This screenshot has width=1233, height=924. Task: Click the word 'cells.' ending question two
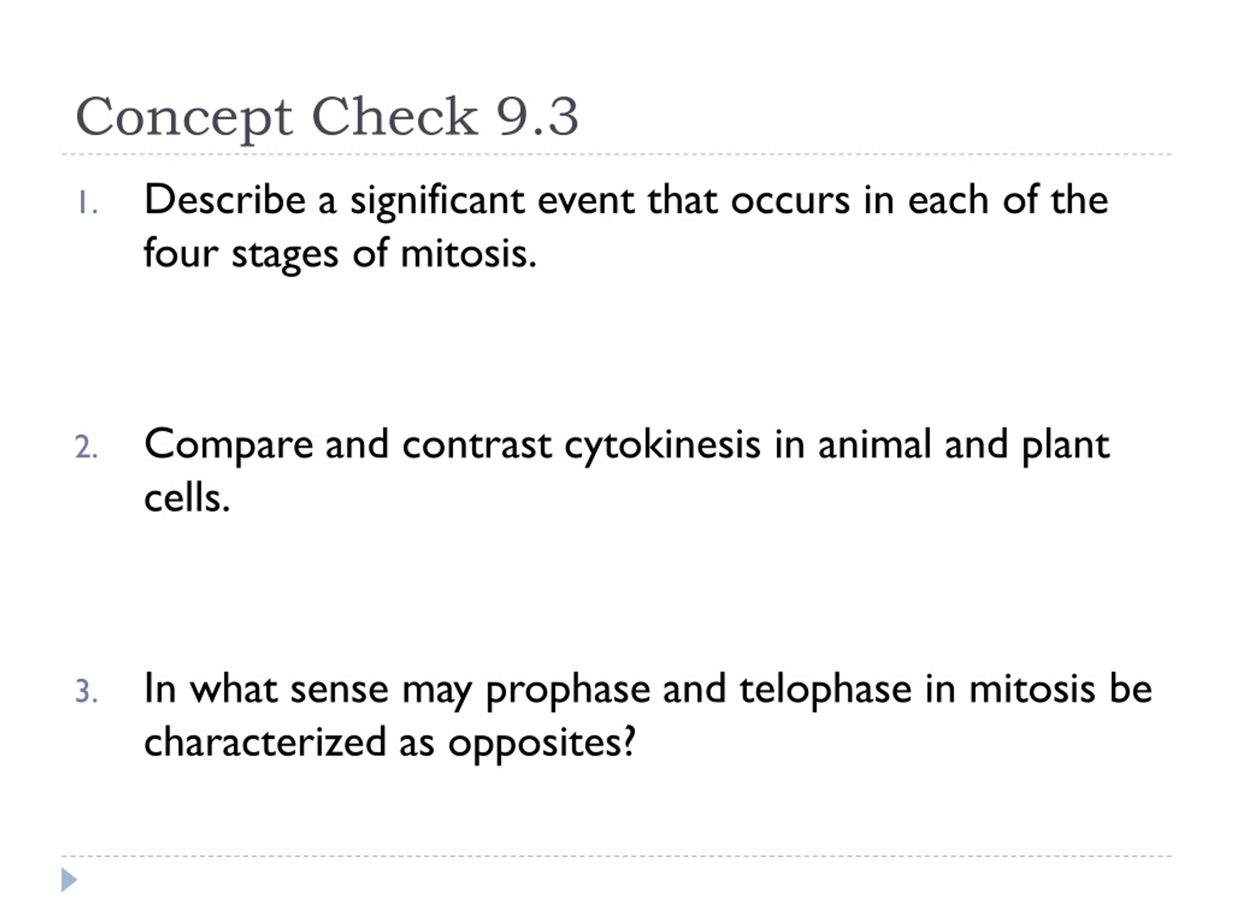(x=187, y=497)
